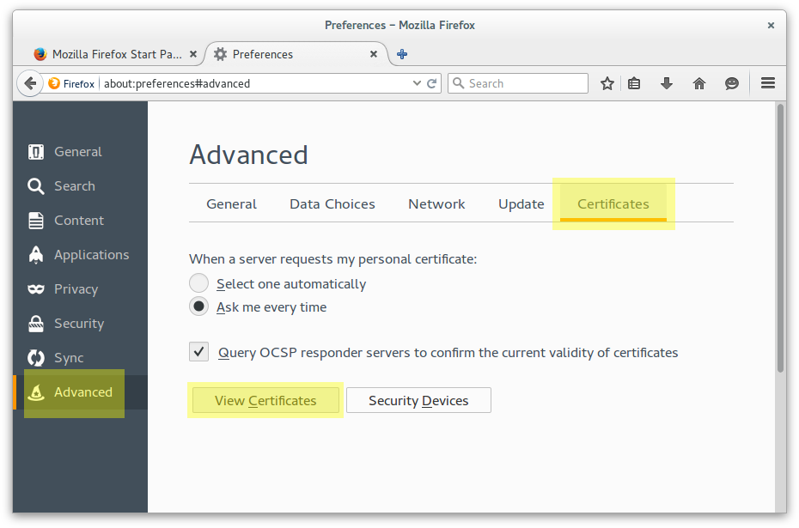This screenshot has height=528, width=799.
Task: Close the Preferences tab
Action: pos(374,54)
